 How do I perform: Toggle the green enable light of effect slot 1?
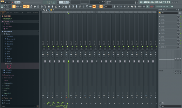181,17
